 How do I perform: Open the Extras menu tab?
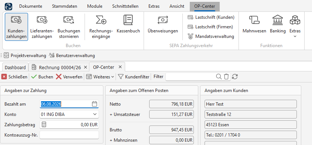(154, 6)
